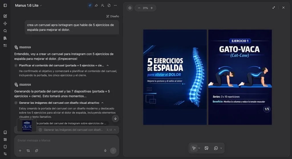
Task: Click the Diseño mode label
Action: click(113, 16)
